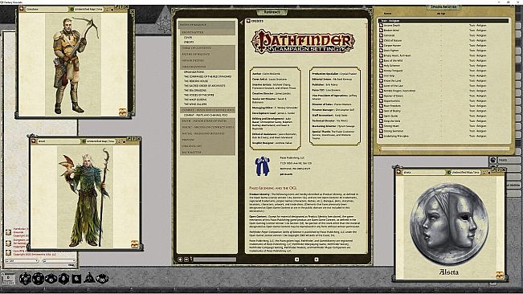Go to next reference page
The width and height of the screenshot is (523, 294).
[x=317, y=259]
